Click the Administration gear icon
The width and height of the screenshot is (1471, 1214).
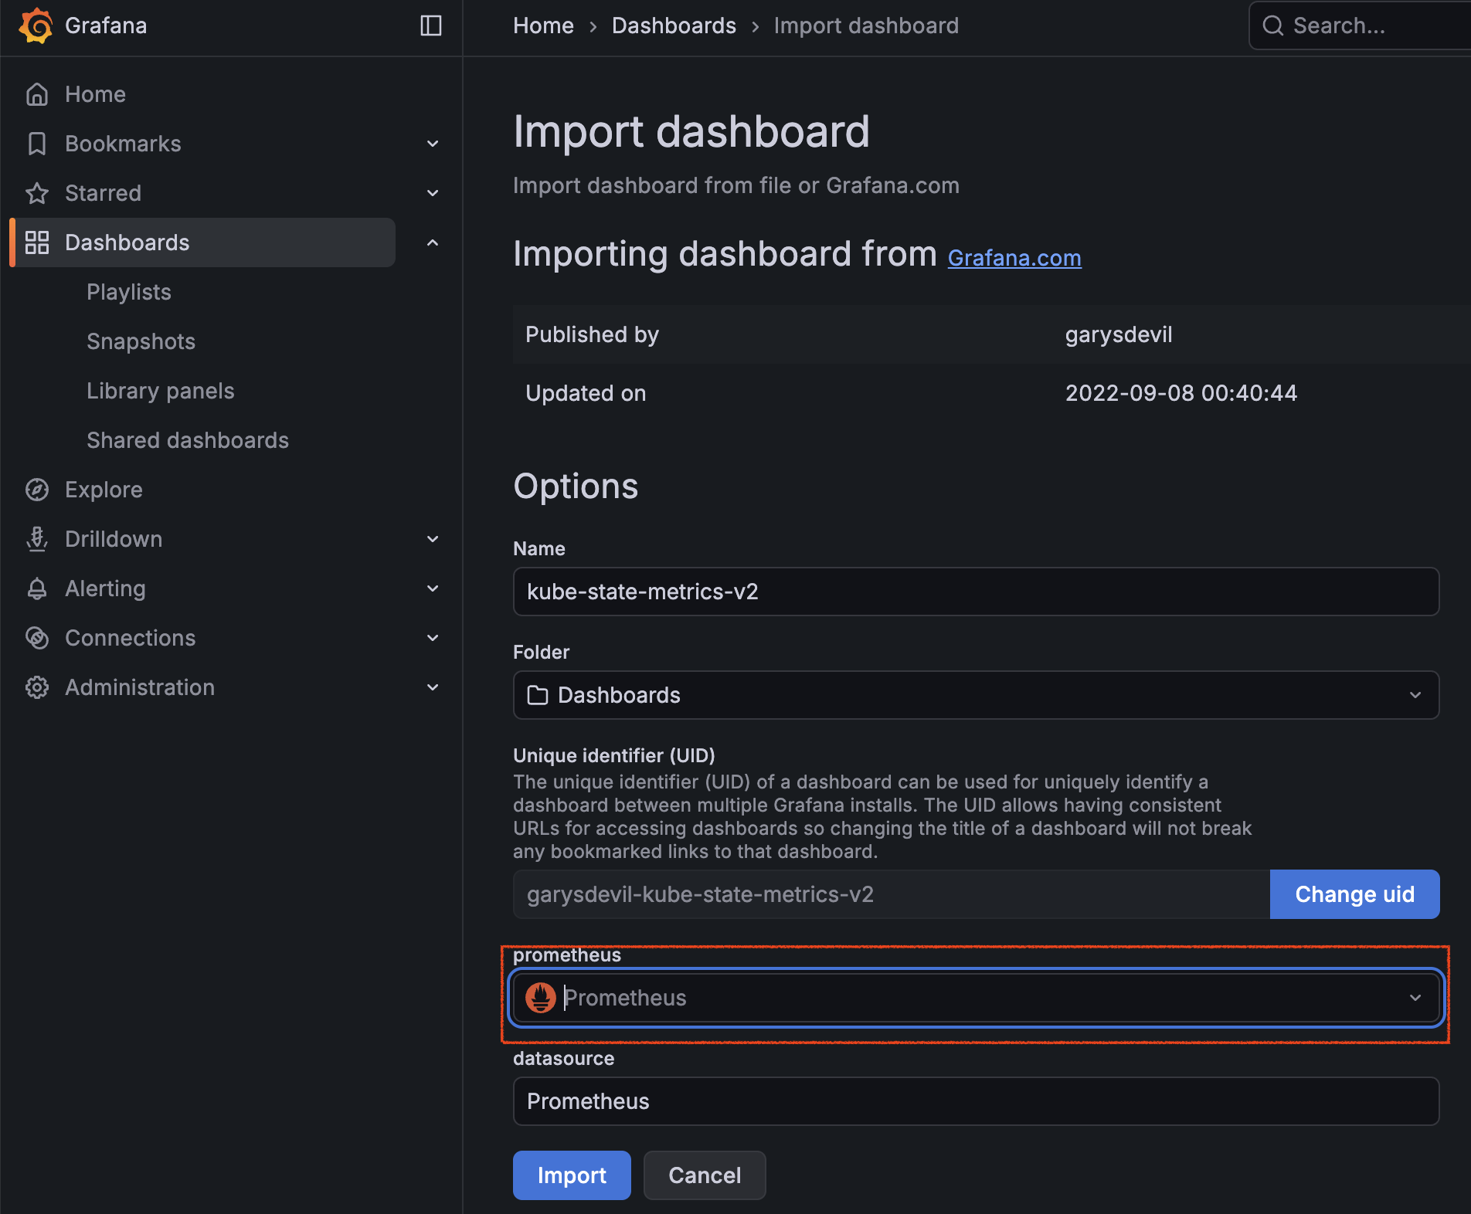[x=37, y=687]
